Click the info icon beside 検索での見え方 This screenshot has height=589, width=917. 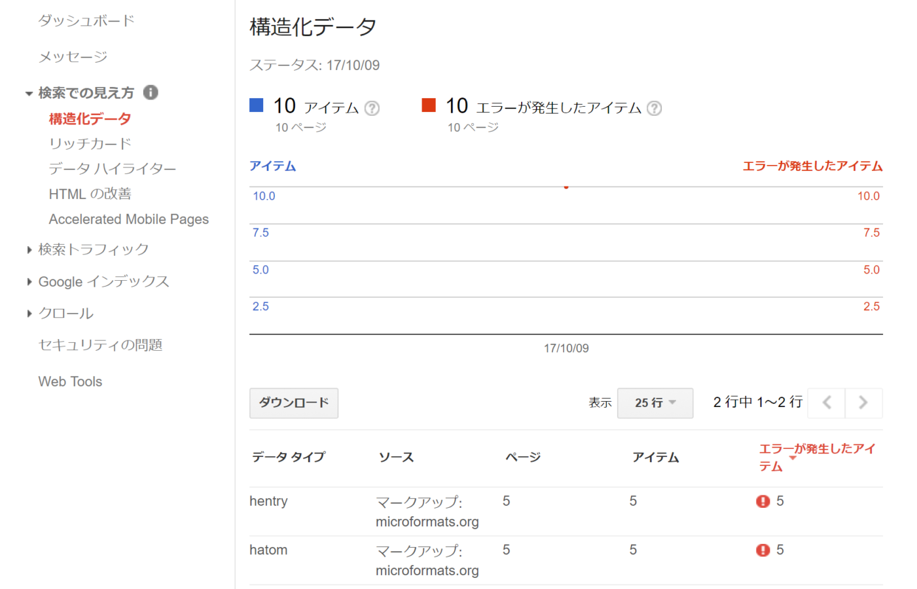[x=151, y=93]
